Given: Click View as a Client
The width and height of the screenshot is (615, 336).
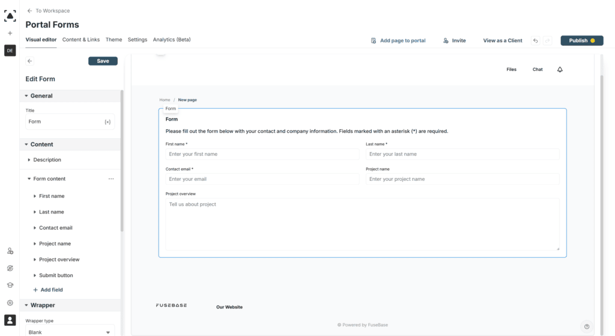Looking at the screenshot, I should (x=503, y=41).
